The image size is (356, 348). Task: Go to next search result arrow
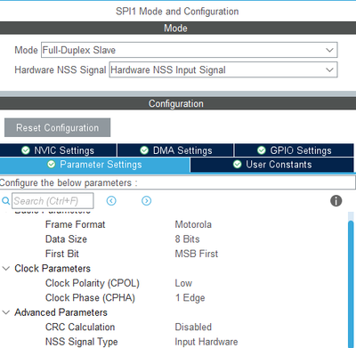(x=146, y=201)
